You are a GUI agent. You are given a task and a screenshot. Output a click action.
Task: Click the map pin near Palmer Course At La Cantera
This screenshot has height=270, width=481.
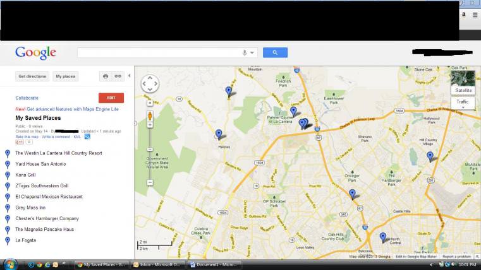click(x=293, y=112)
